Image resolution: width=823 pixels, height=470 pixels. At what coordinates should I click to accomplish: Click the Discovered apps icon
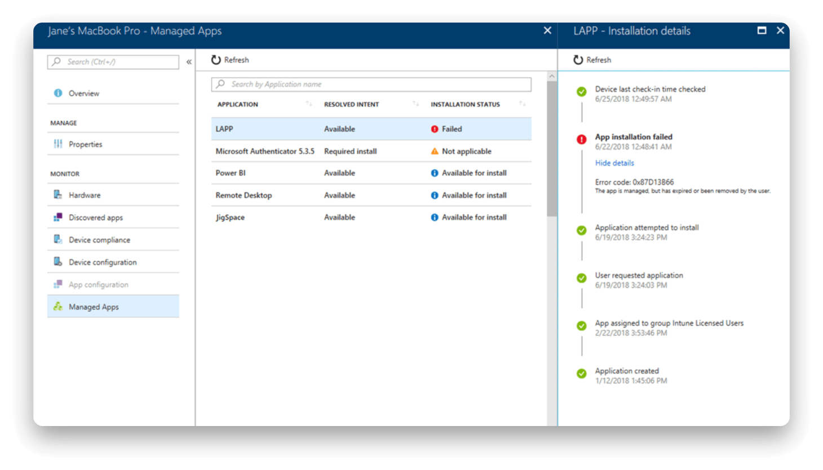pyautogui.click(x=58, y=218)
